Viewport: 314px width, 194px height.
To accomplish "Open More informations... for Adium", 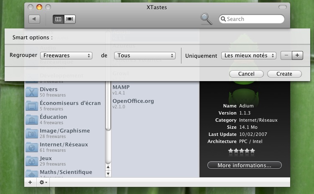I will click(245, 166).
